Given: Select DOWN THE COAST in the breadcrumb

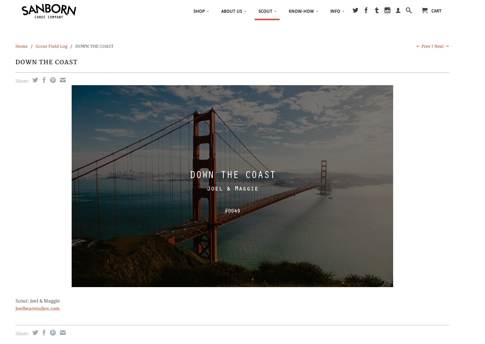Looking at the screenshot, I should pos(94,46).
